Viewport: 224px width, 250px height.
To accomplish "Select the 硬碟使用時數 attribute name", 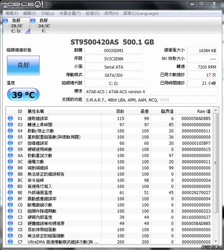I will [x=40, y=149].
